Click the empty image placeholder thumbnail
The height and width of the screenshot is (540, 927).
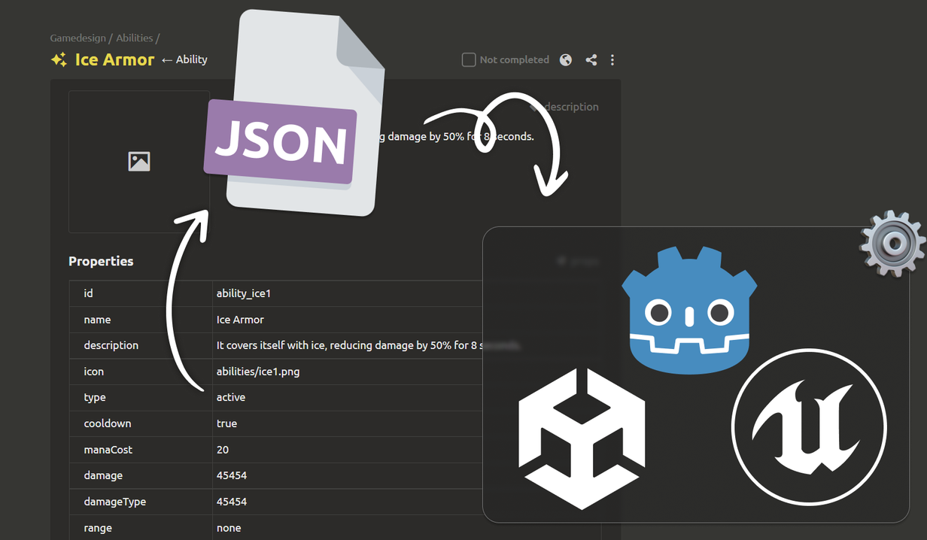(139, 162)
